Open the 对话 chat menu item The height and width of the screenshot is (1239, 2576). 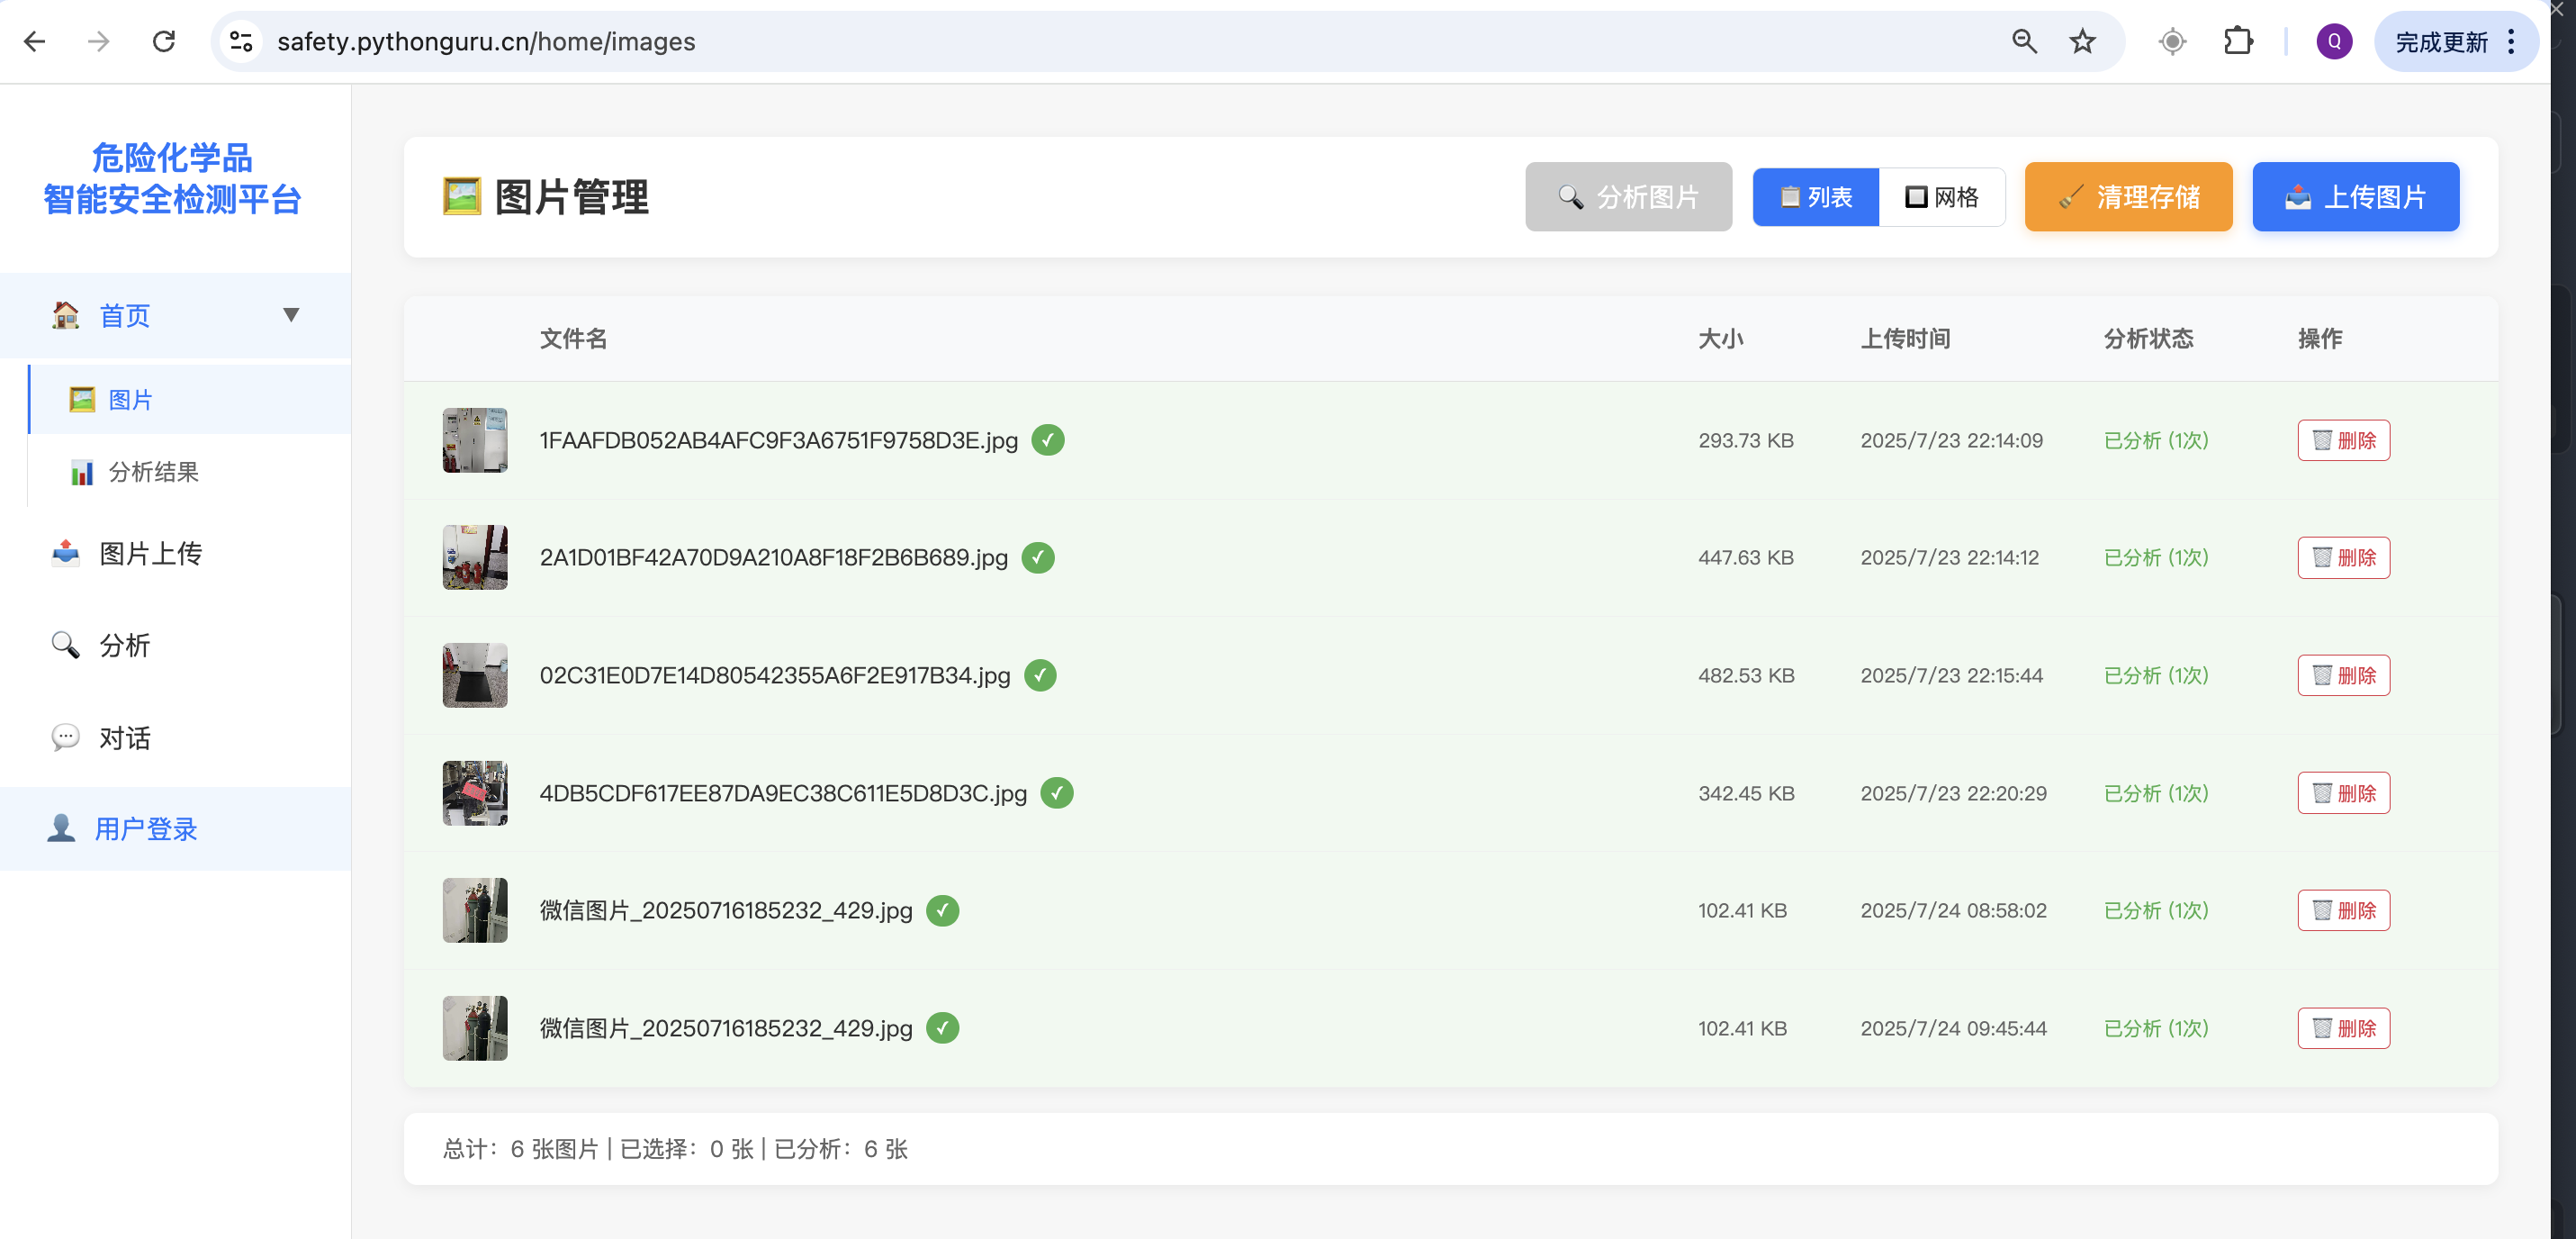(x=125, y=737)
